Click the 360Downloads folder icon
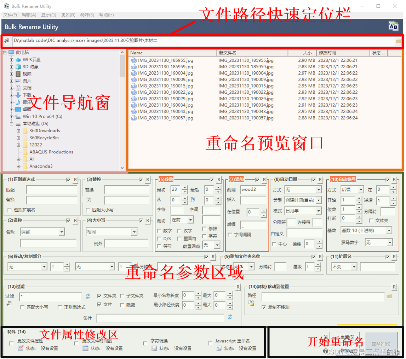Screen dimensions: 406x359 pos(25,131)
